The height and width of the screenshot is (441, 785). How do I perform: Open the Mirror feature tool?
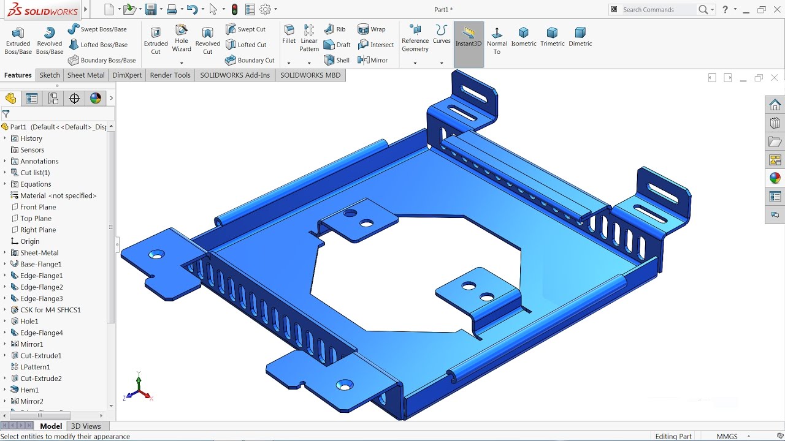point(375,59)
